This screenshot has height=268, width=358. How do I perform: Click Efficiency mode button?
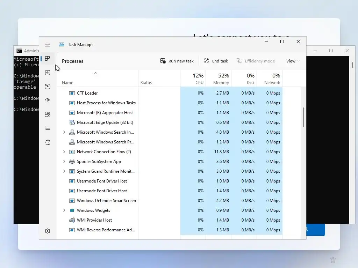(256, 61)
